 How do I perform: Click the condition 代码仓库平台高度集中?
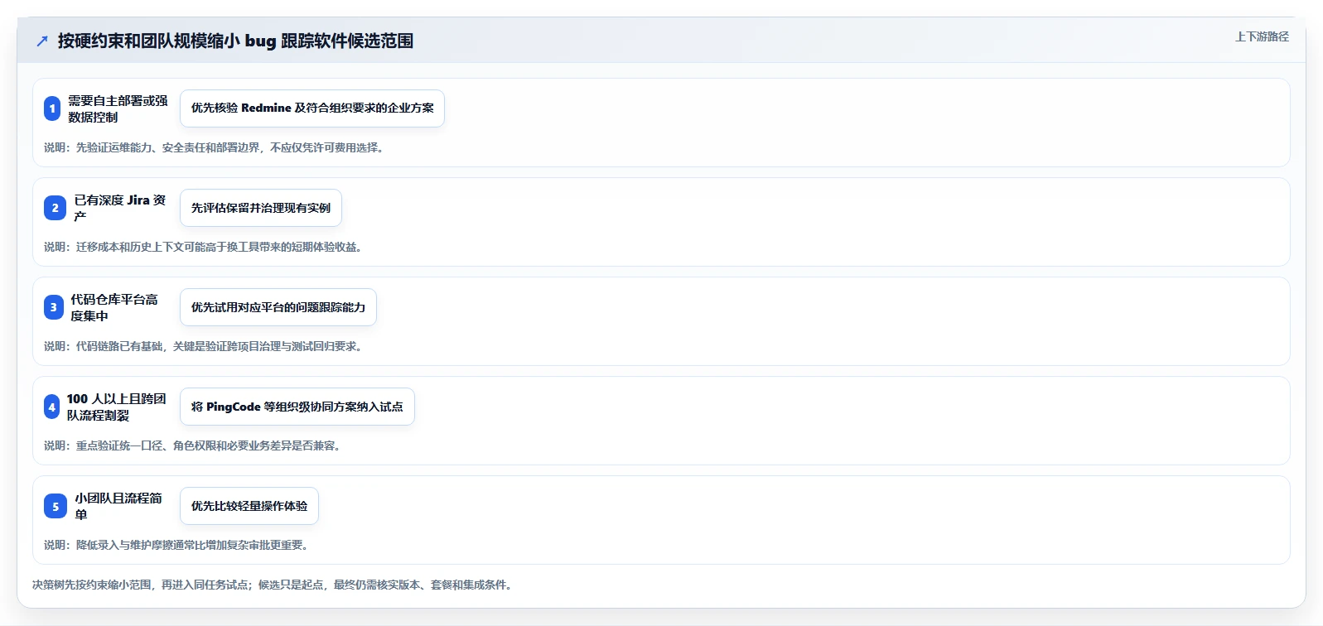[114, 307]
